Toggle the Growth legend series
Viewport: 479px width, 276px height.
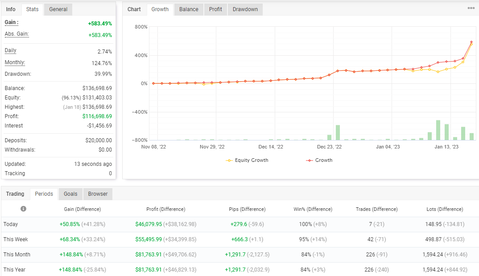tap(319, 160)
